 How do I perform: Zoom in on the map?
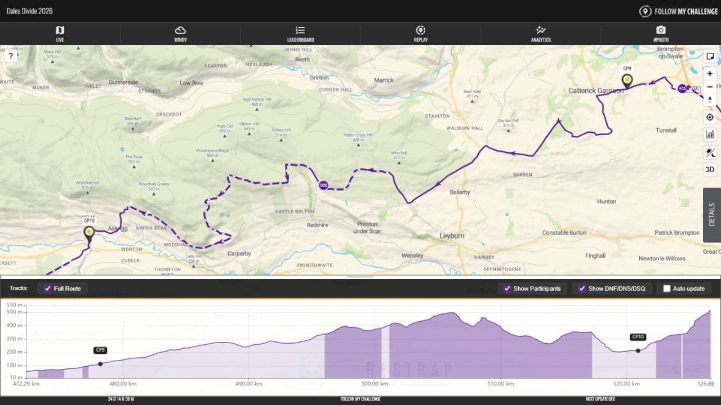710,74
